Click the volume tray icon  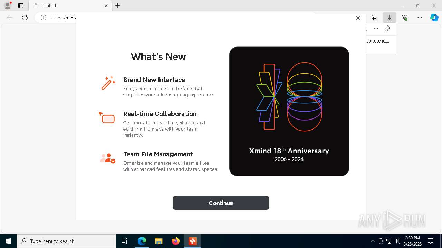397,241
